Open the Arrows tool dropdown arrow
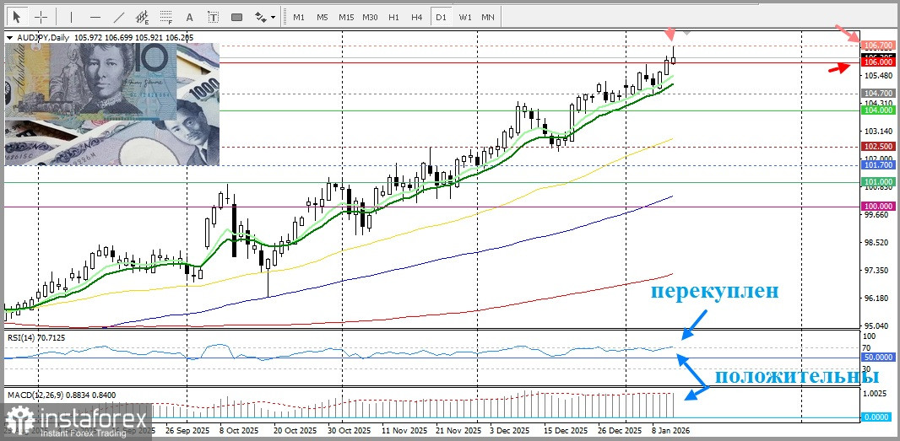The height and width of the screenshot is (441, 900). 274,17
